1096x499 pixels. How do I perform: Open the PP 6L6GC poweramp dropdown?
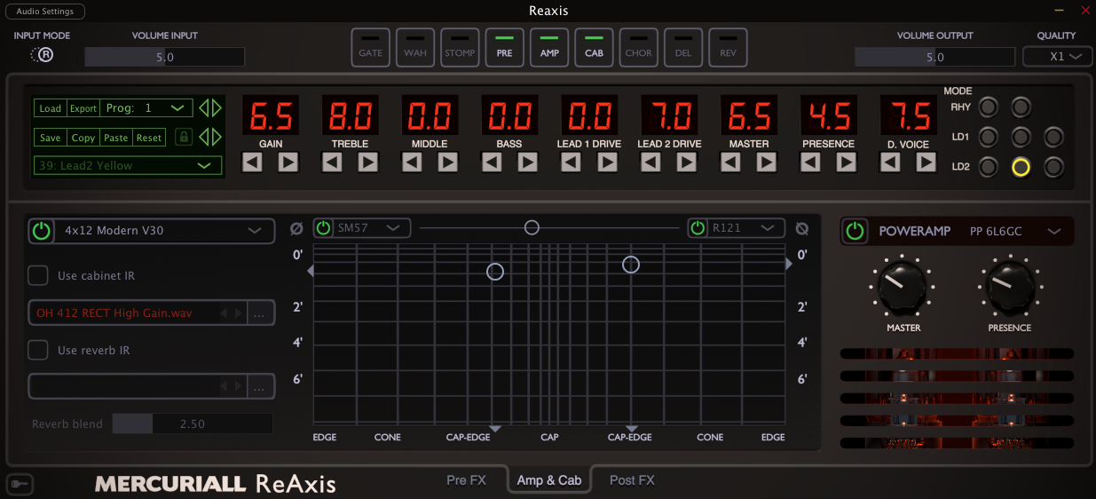coord(1015,231)
